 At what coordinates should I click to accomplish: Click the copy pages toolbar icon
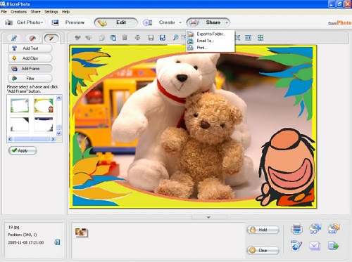tap(113, 38)
